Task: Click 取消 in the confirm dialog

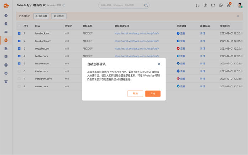Action: tap(135, 94)
